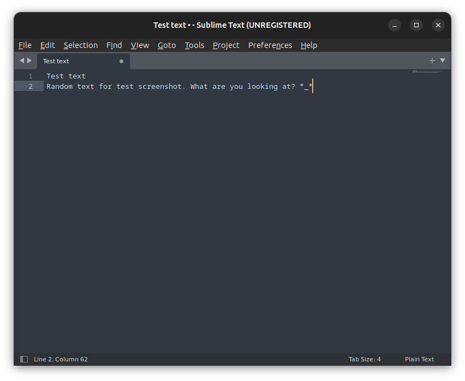Open the tab overflow dropdown arrow

pos(443,61)
